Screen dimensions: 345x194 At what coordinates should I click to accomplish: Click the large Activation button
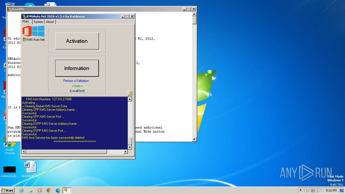[x=77, y=41]
